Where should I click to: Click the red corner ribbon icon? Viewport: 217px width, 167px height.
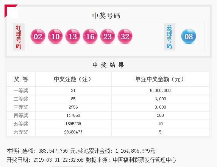click(x=11, y=11)
